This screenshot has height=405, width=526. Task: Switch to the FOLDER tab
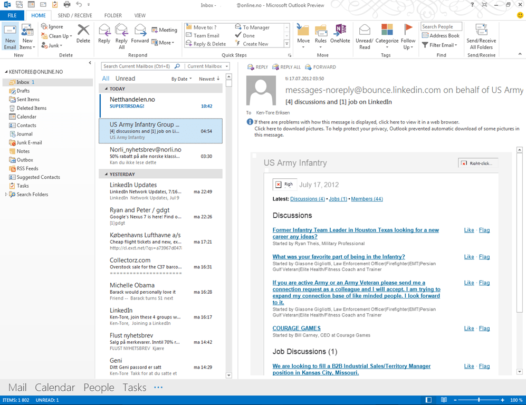(113, 15)
